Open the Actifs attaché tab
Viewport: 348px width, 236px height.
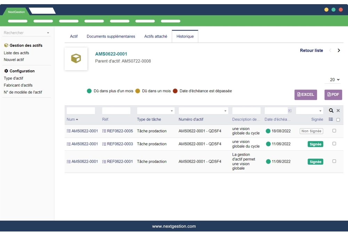[157, 36]
